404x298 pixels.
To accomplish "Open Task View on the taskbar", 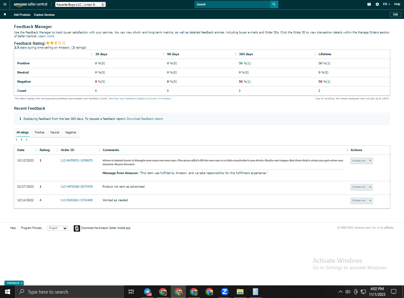I will [131, 292].
